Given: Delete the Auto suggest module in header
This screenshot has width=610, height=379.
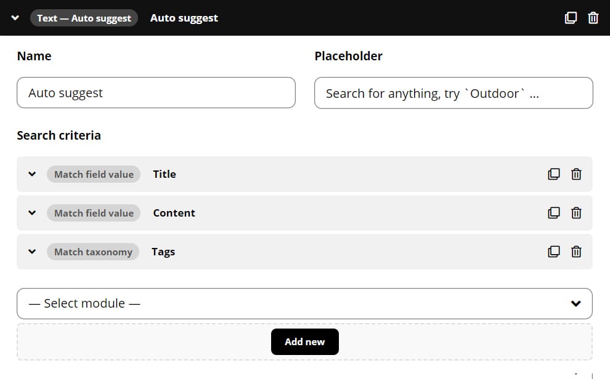Looking at the screenshot, I should point(593,18).
